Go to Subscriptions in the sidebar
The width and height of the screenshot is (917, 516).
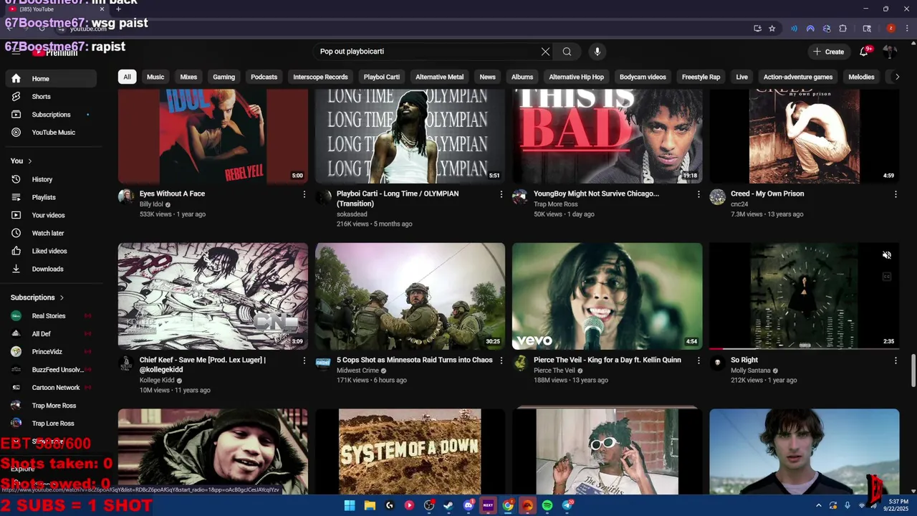pyautogui.click(x=49, y=115)
